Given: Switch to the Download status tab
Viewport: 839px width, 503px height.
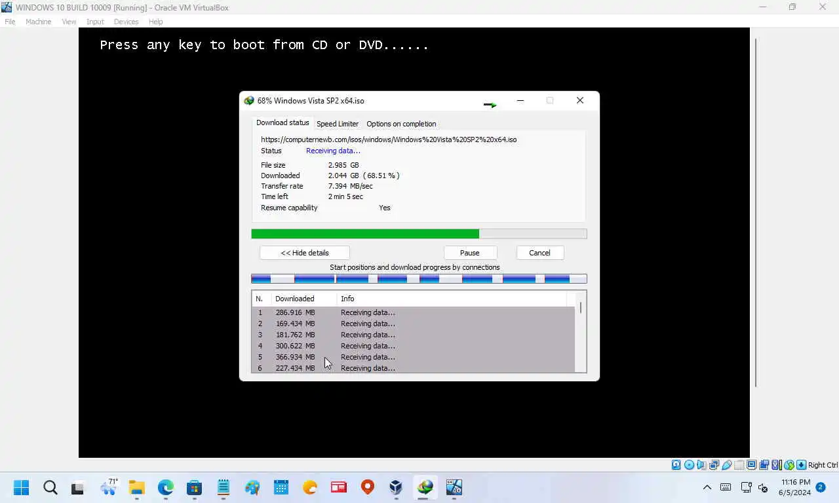Looking at the screenshot, I should (x=283, y=122).
